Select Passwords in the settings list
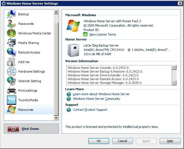Viewport: 184px width, 149px height. point(29,24)
